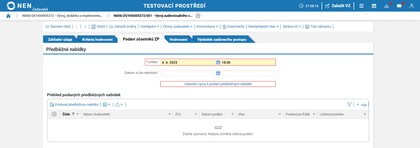Open Listinná podoba column filter arrow
The image size is (420, 148).
click(365, 114)
